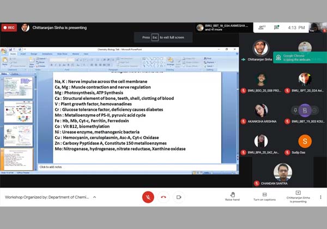This screenshot has width=327, height=229.
Task: Click Raise hand
Action: (232, 196)
